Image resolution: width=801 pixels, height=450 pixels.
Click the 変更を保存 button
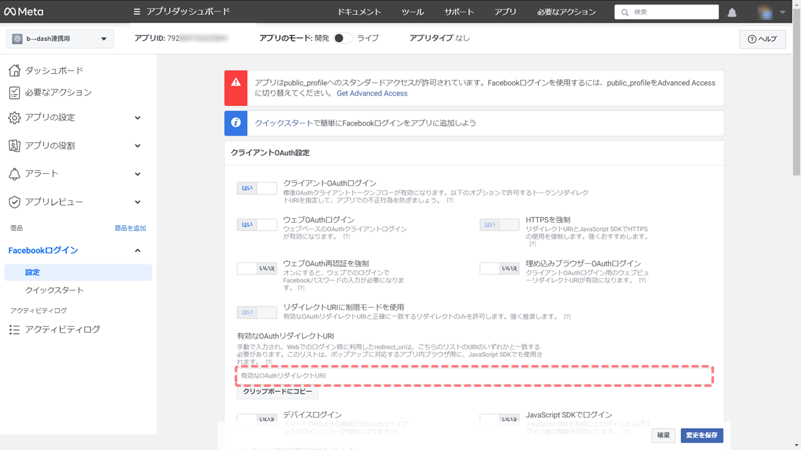pyautogui.click(x=702, y=435)
